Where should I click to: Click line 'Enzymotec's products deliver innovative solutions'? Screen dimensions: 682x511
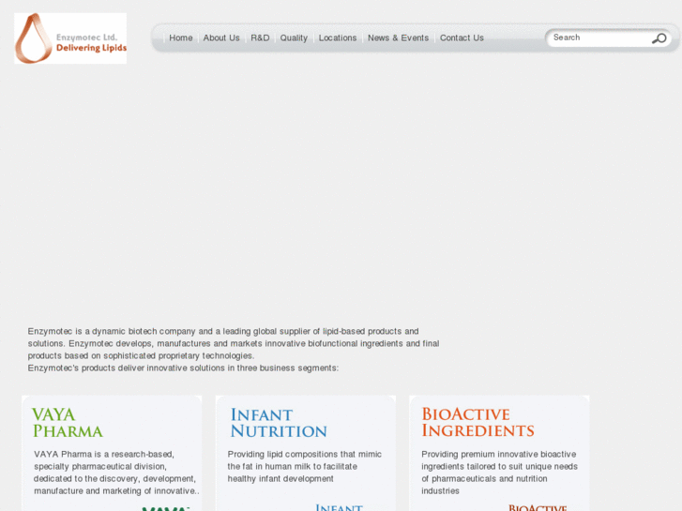coord(183,368)
